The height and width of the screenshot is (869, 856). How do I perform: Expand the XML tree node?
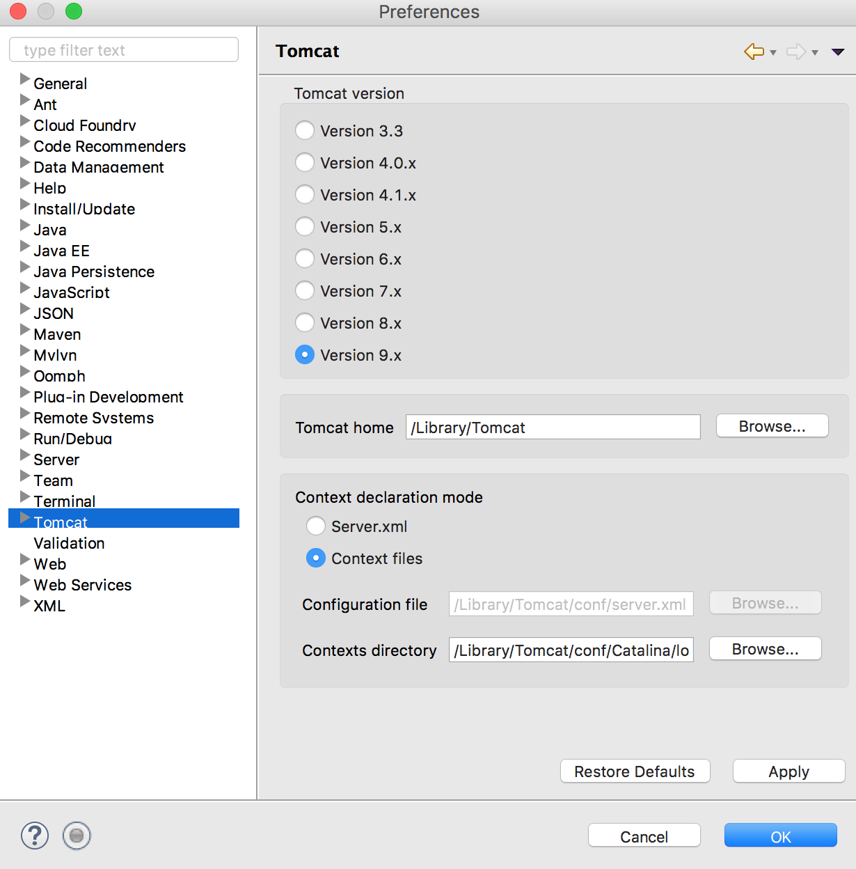(x=25, y=601)
